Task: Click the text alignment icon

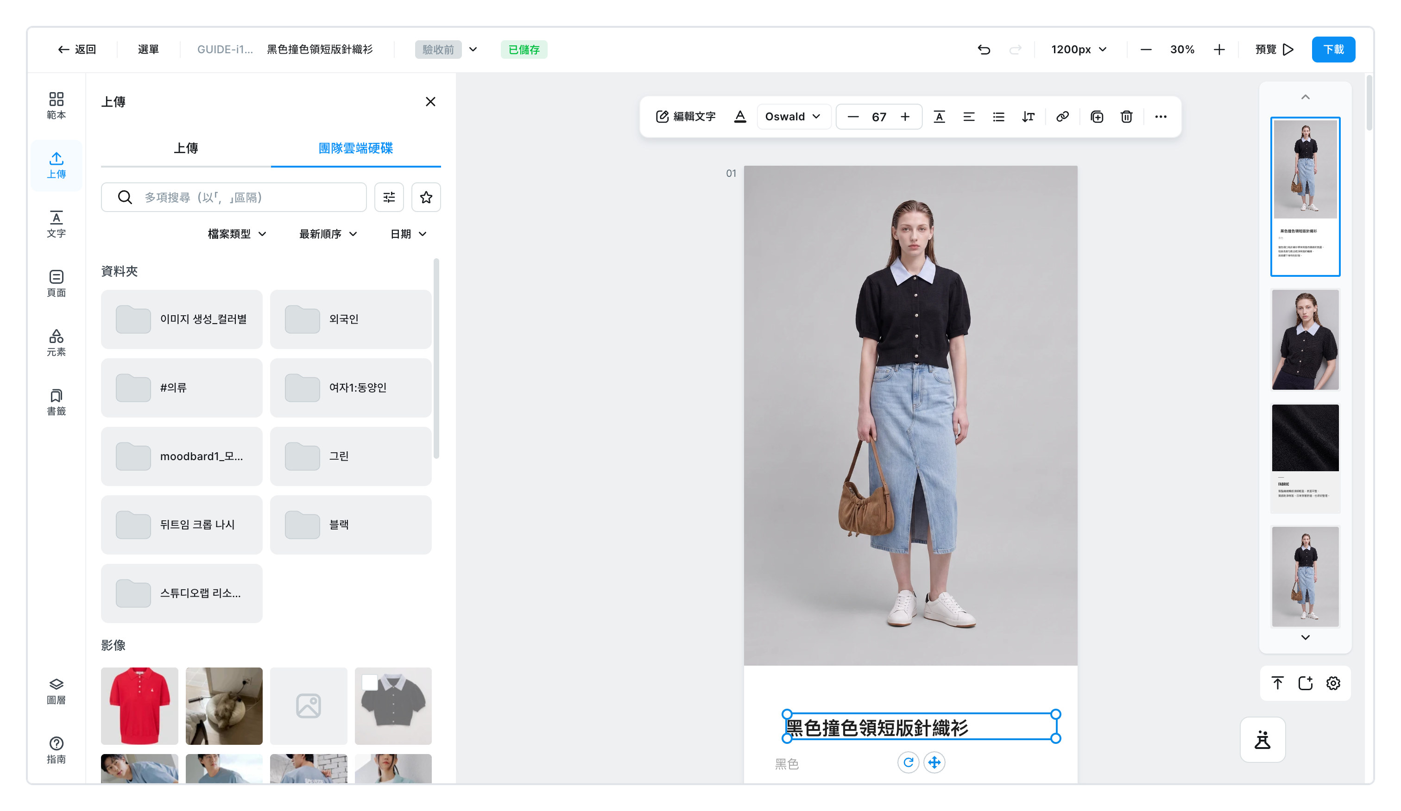Action: click(x=968, y=117)
